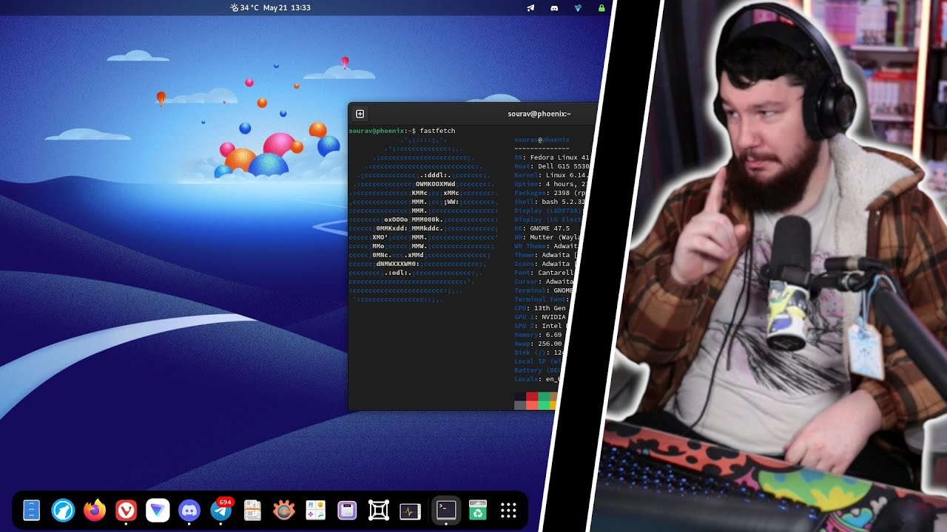
Task: Click the OS: Fedora Linux 41 line
Action: (x=552, y=157)
